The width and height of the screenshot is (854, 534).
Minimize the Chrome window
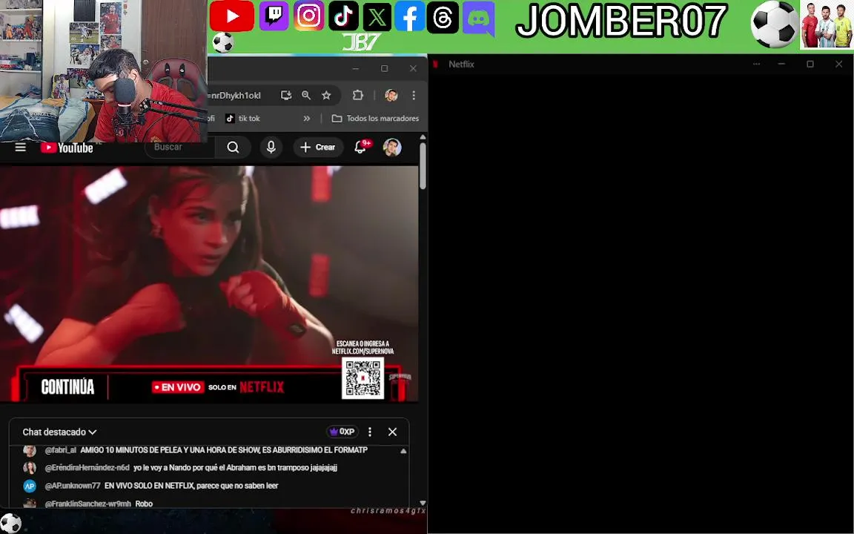(x=356, y=68)
